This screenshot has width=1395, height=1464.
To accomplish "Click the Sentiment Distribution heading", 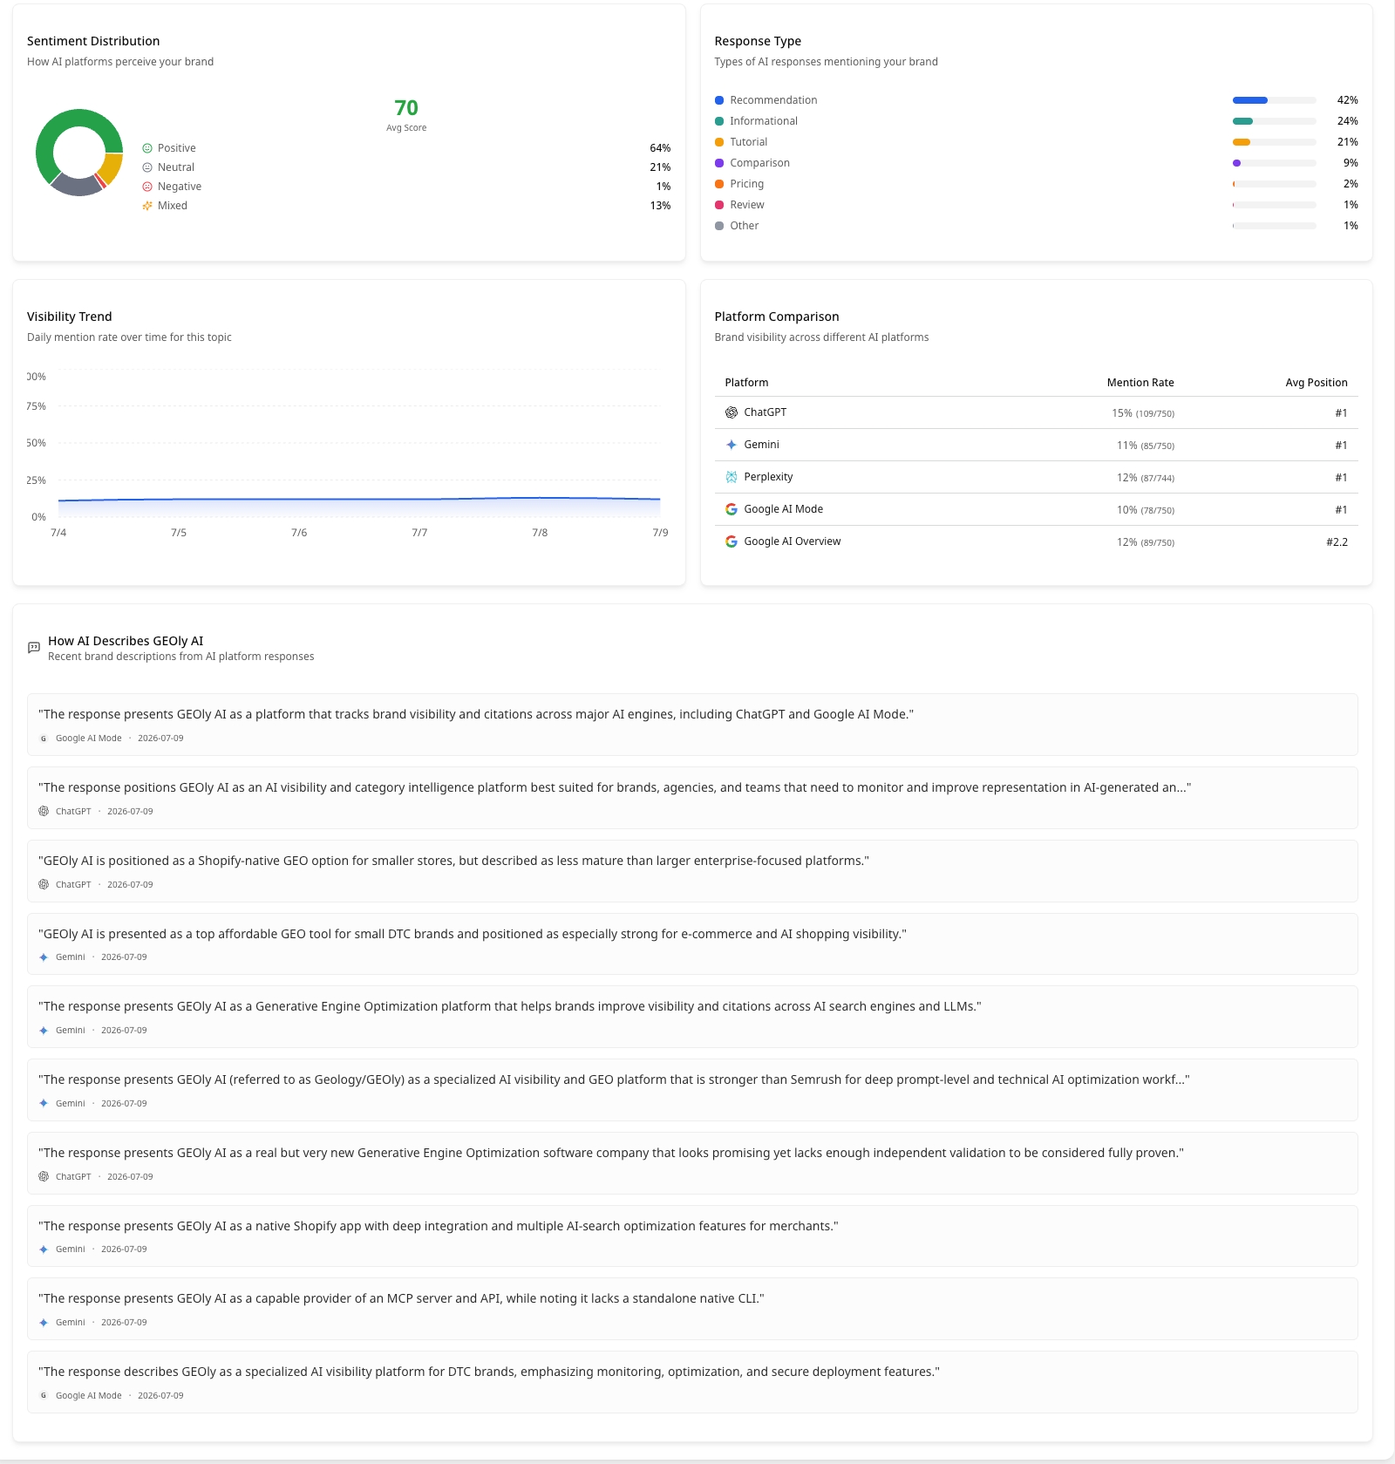I will click(x=93, y=41).
